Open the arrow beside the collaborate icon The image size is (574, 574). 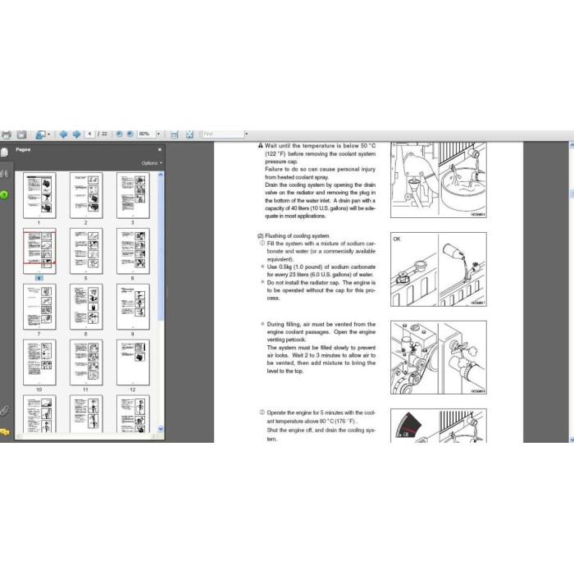(48, 134)
